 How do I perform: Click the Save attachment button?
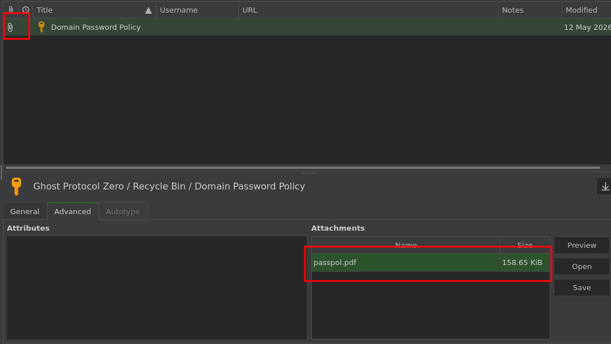click(582, 287)
